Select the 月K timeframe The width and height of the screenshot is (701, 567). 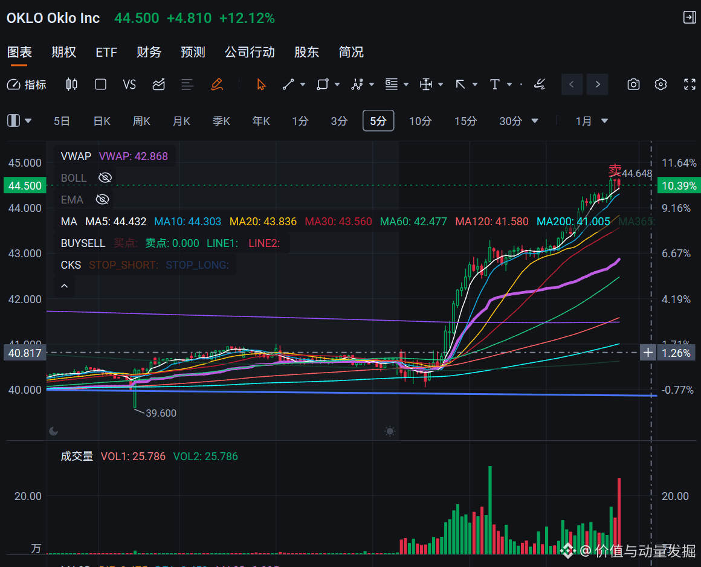181,121
